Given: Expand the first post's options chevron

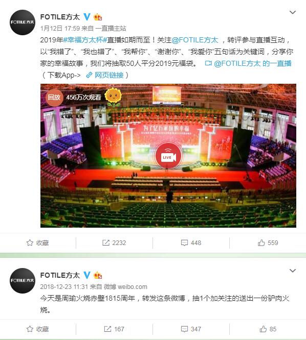Looking at the screenshot, I should point(293,12).
